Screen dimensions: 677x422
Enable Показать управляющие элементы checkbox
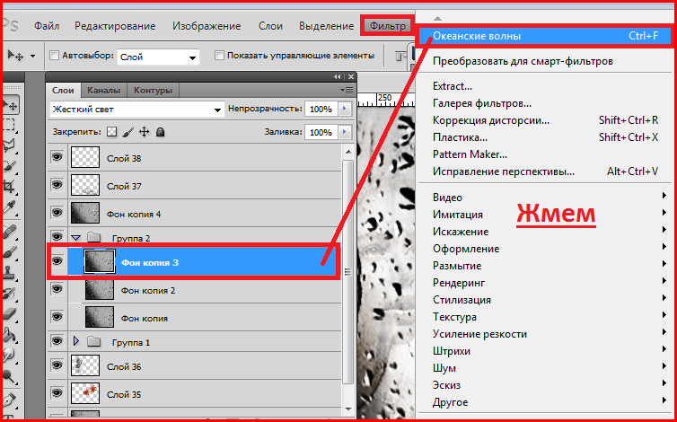[219, 56]
